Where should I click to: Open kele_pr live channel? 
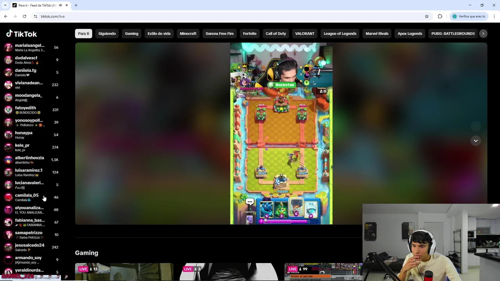[31, 148]
